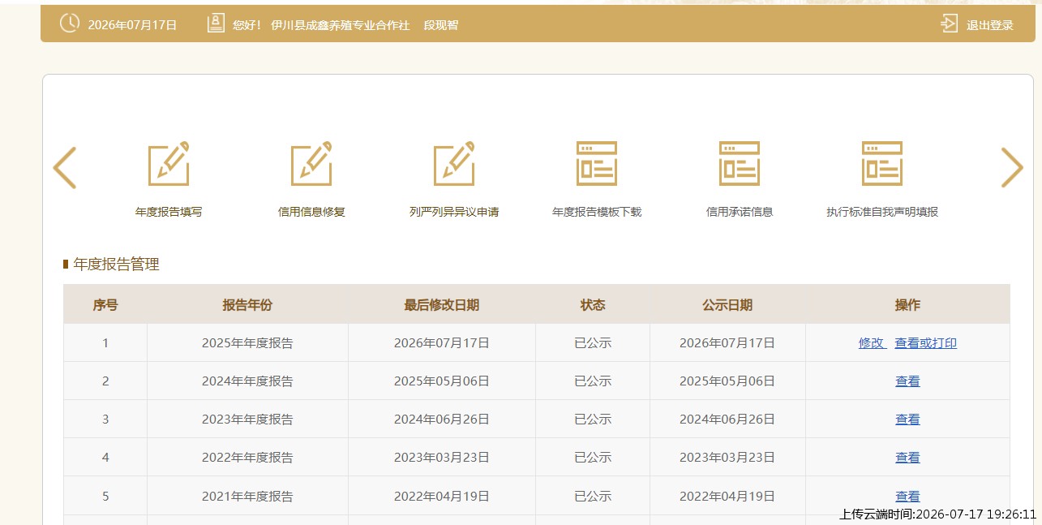Click the header date 2026年07月17日
1042x525 pixels.
132,25
